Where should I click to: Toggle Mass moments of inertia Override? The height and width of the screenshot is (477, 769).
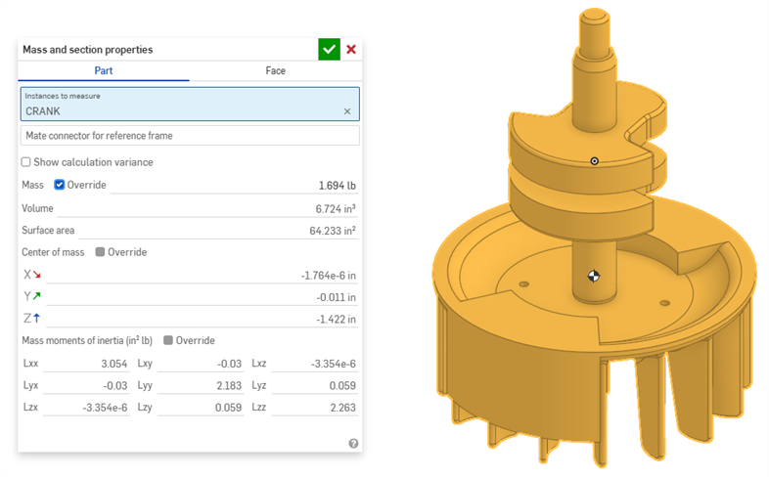pos(168,340)
